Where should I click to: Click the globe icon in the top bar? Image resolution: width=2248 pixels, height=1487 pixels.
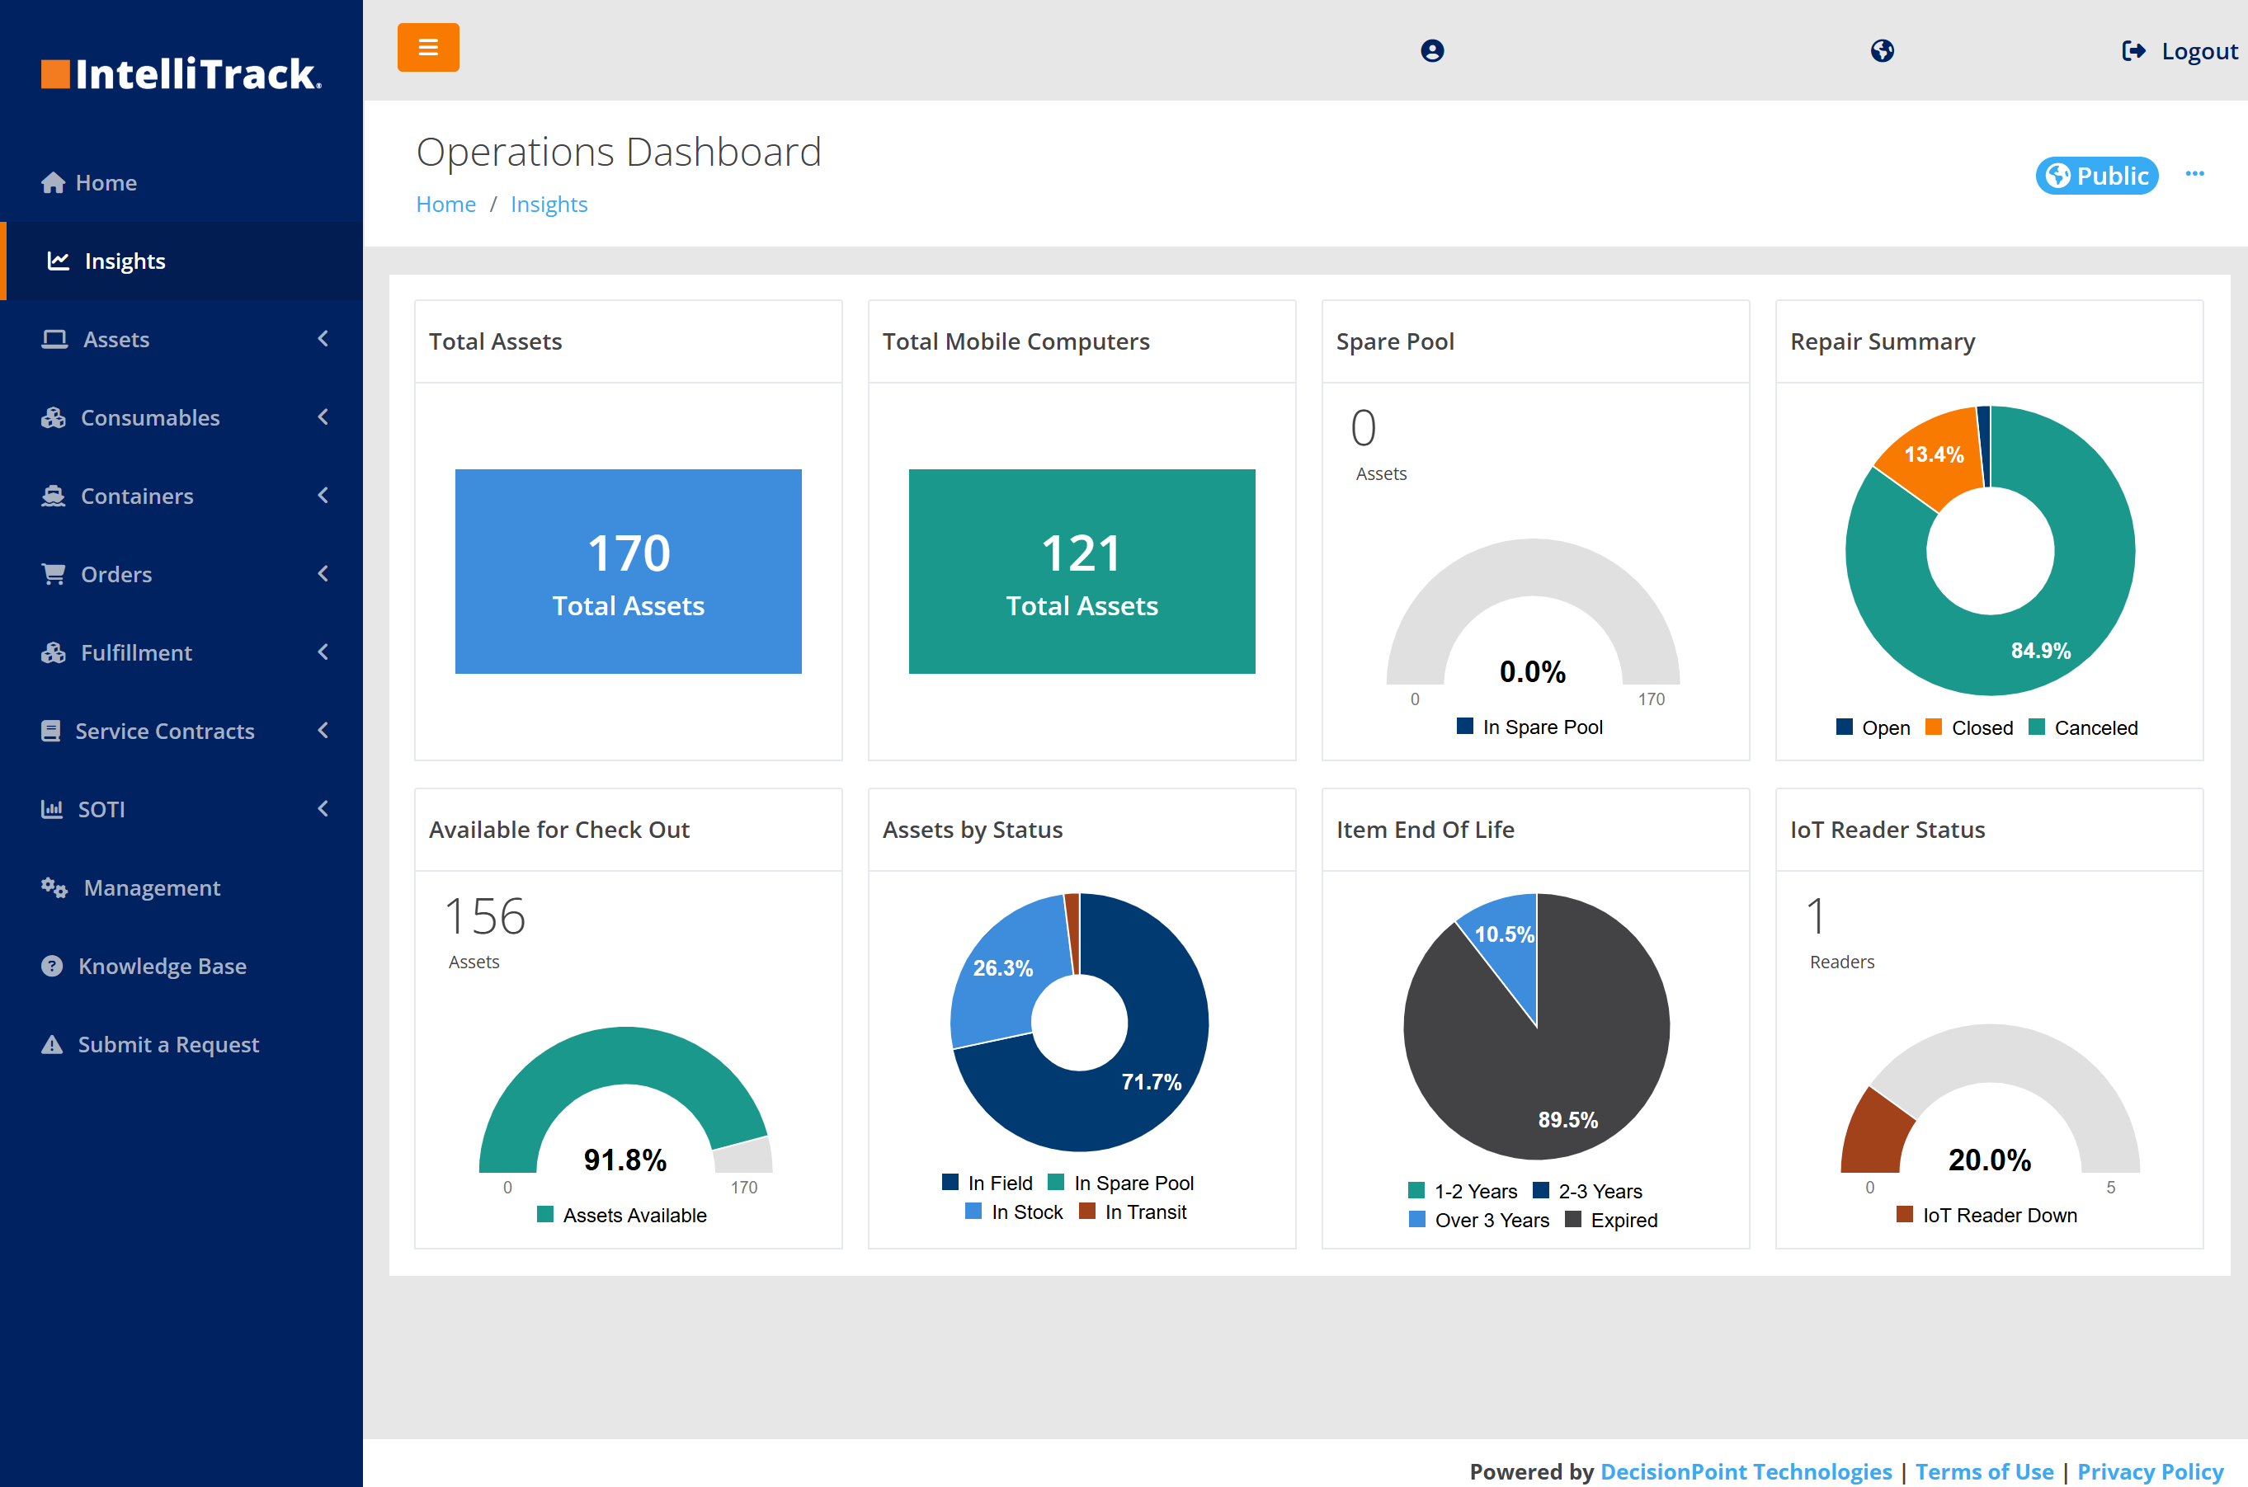(x=1883, y=50)
